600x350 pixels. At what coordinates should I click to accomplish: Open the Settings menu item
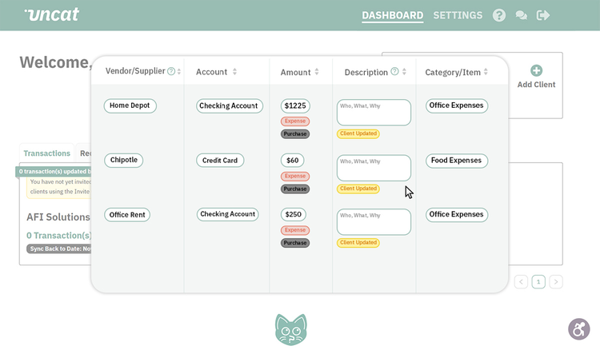(458, 15)
